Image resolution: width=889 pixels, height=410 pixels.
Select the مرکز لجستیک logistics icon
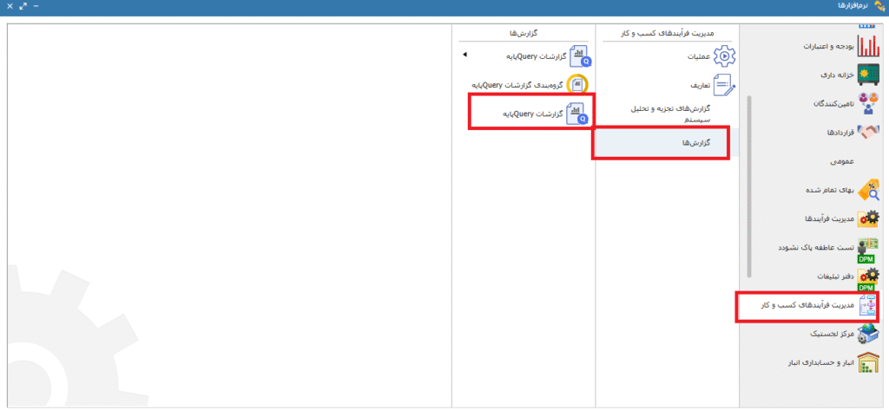click(867, 334)
